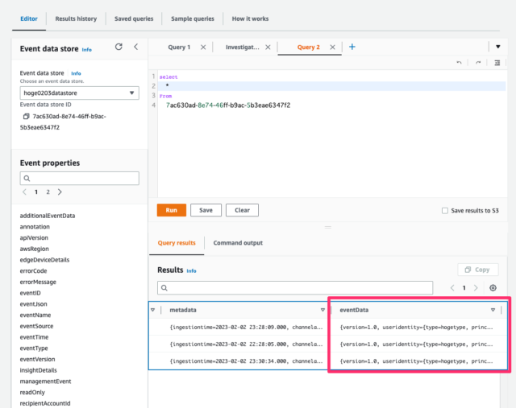Select the readOnly property
Screen dimensions: 516x408
(x=32, y=392)
